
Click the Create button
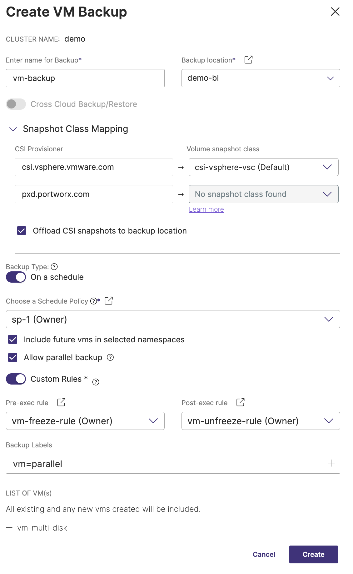(313, 554)
